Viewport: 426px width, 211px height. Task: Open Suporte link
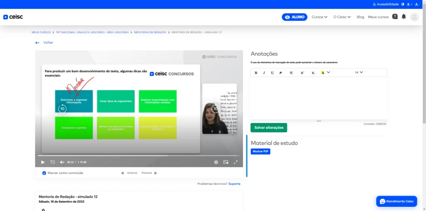[x=235, y=184]
